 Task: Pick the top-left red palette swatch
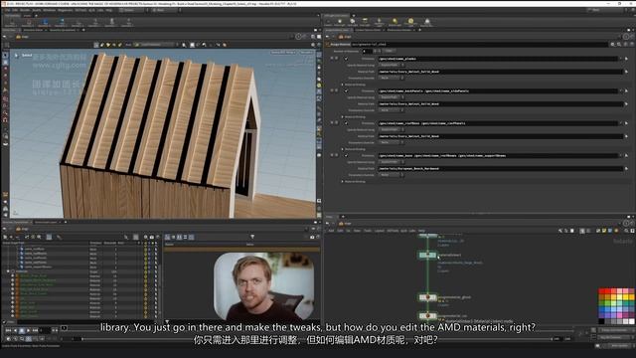pos(601,291)
